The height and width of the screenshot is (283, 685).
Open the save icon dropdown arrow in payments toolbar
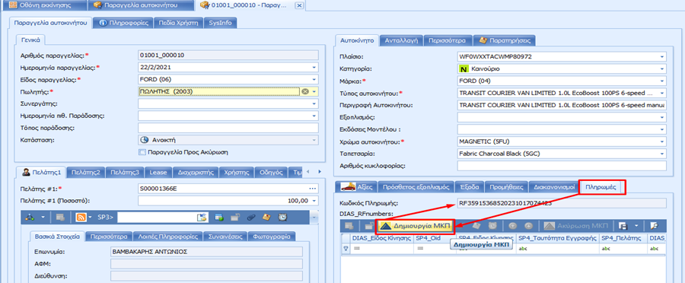click(x=636, y=226)
